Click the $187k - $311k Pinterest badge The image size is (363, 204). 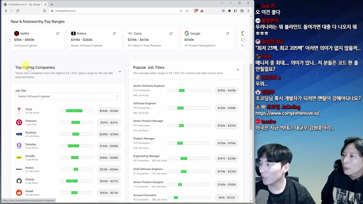tap(109, 123)
